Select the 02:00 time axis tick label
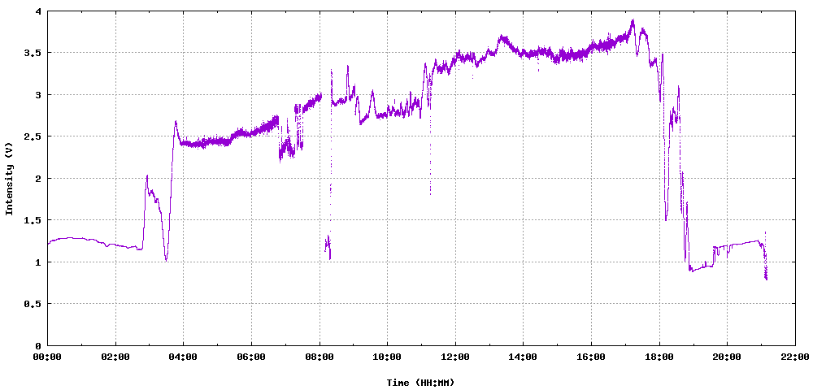813x390 pixels. pos(115,357)
